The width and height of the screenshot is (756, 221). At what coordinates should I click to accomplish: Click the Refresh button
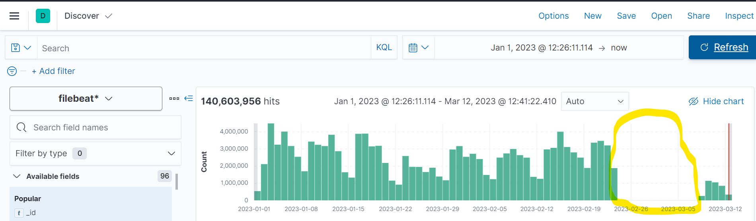coord(723,47)
